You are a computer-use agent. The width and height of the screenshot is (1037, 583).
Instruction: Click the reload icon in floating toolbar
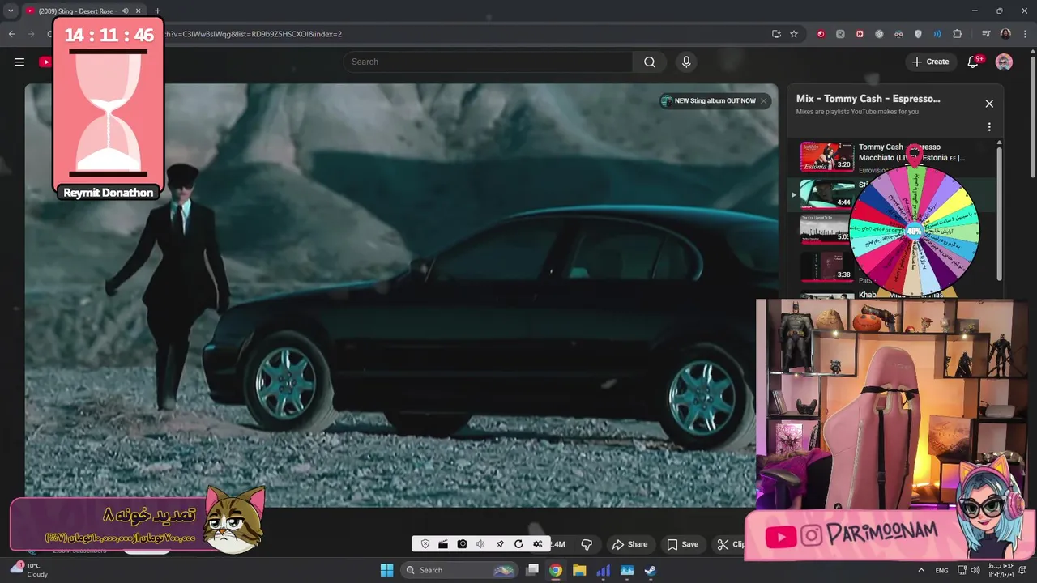[518, 544]
